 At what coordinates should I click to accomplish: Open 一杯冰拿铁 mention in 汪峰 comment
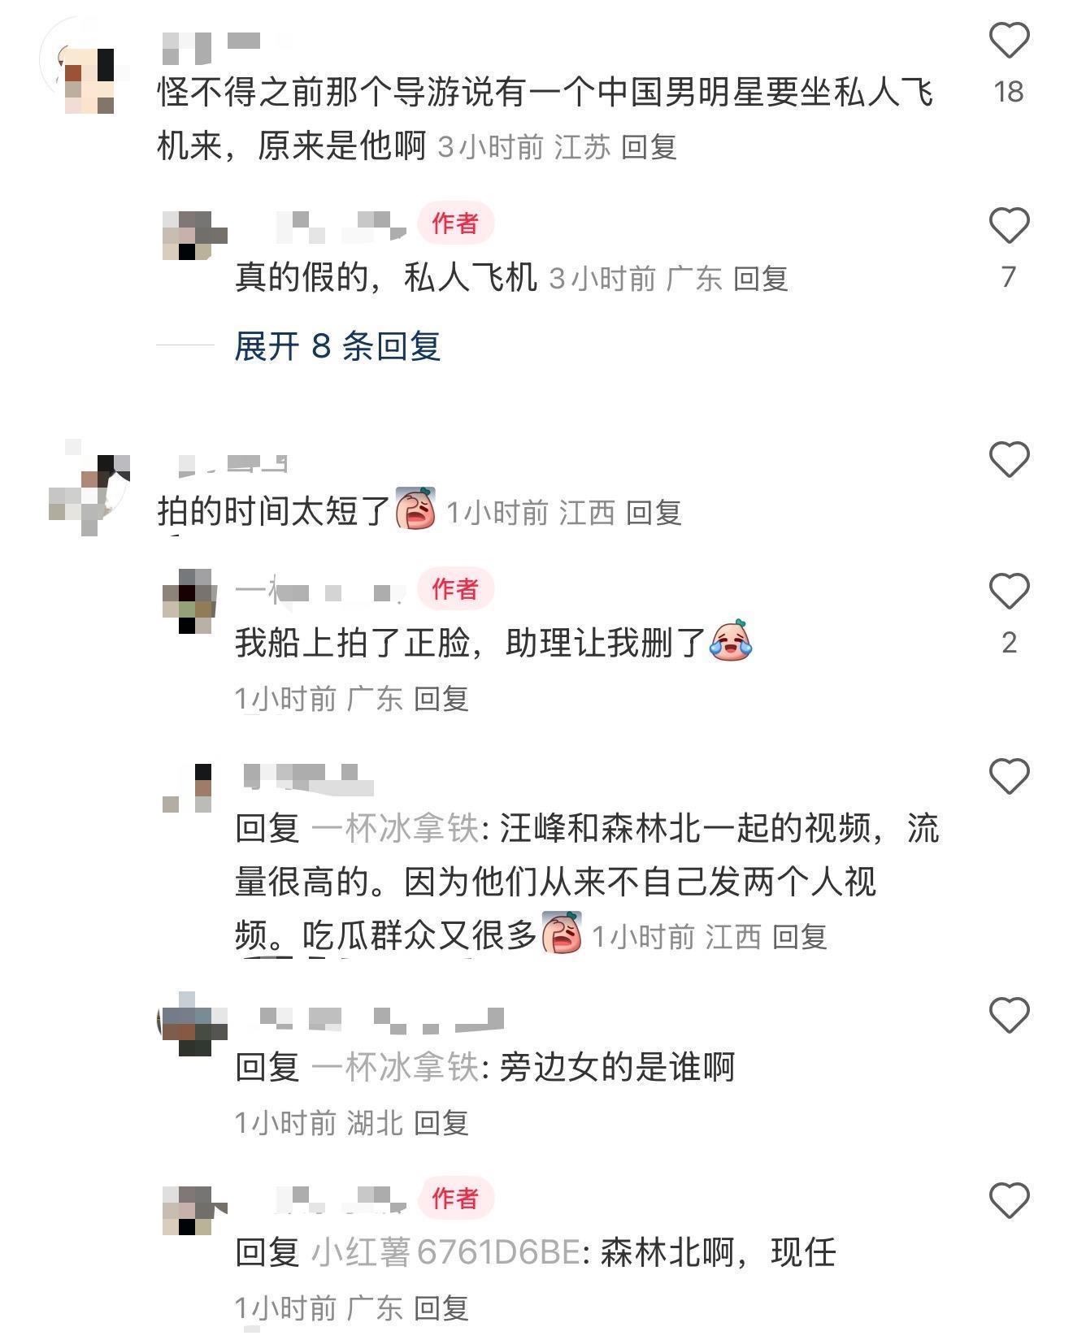click(x=395, y=828)
